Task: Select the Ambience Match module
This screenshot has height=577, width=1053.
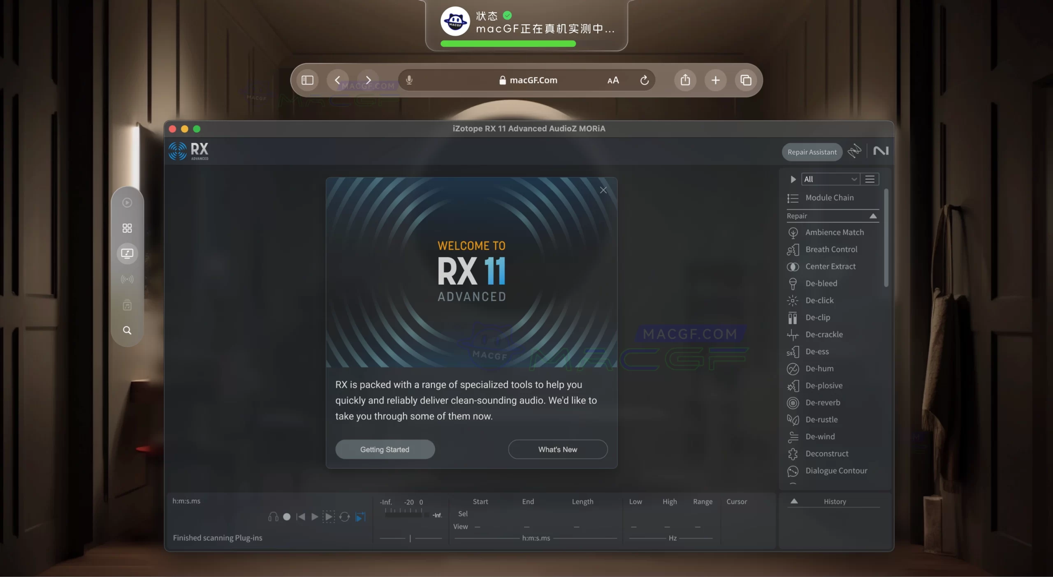Action: [x=835, y=232]
